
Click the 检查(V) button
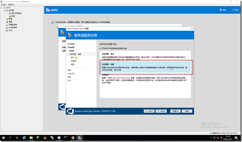coord(175,111)
